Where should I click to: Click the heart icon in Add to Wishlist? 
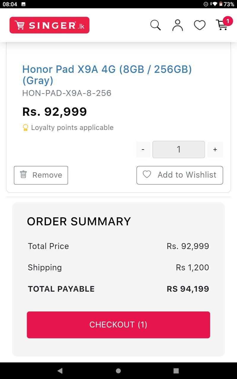147,174
